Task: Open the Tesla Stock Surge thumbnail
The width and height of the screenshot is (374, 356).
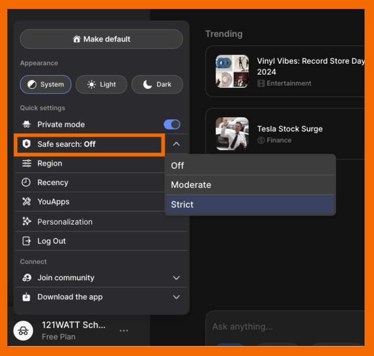Action: tap(232, 134)
